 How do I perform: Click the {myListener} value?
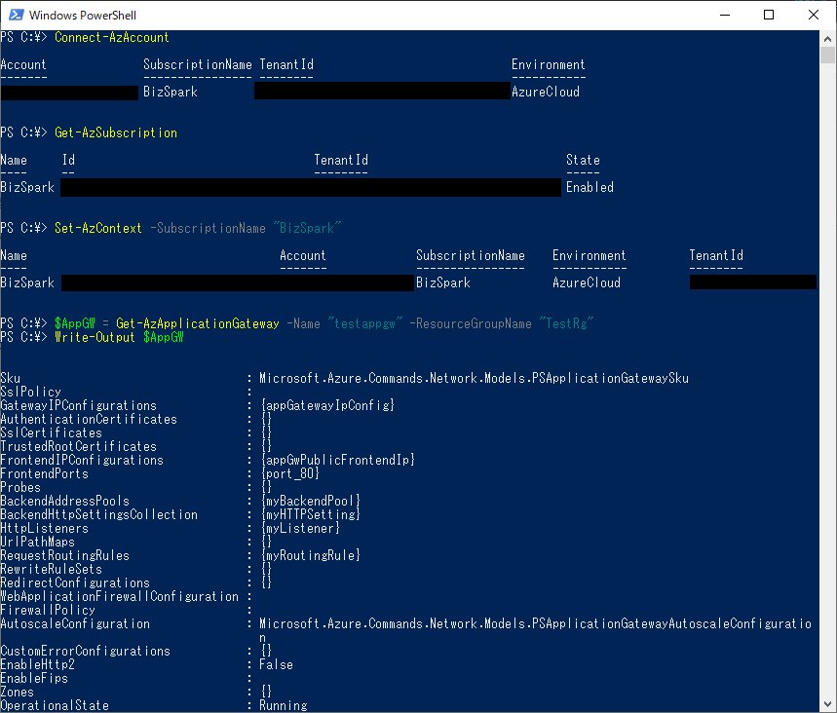(x=300, y=528)
